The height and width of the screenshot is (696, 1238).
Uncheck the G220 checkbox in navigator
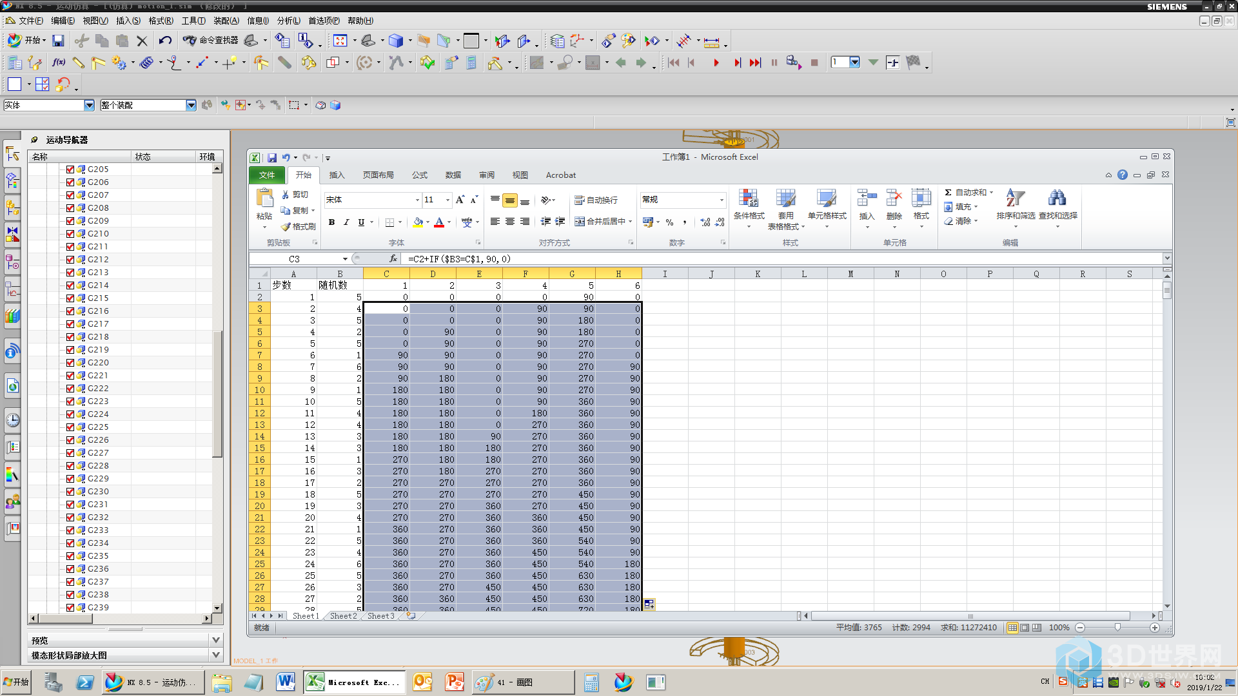pyautogui.click(x=70, y=363)
